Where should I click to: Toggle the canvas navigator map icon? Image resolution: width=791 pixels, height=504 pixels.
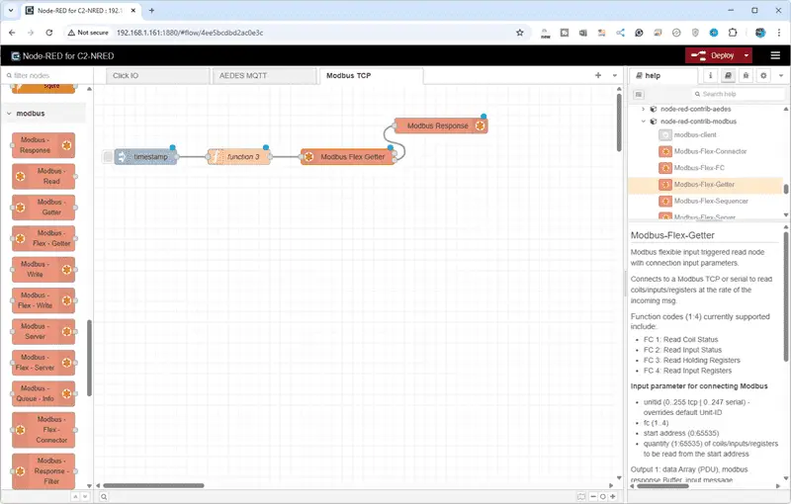[x=581, y=496]
